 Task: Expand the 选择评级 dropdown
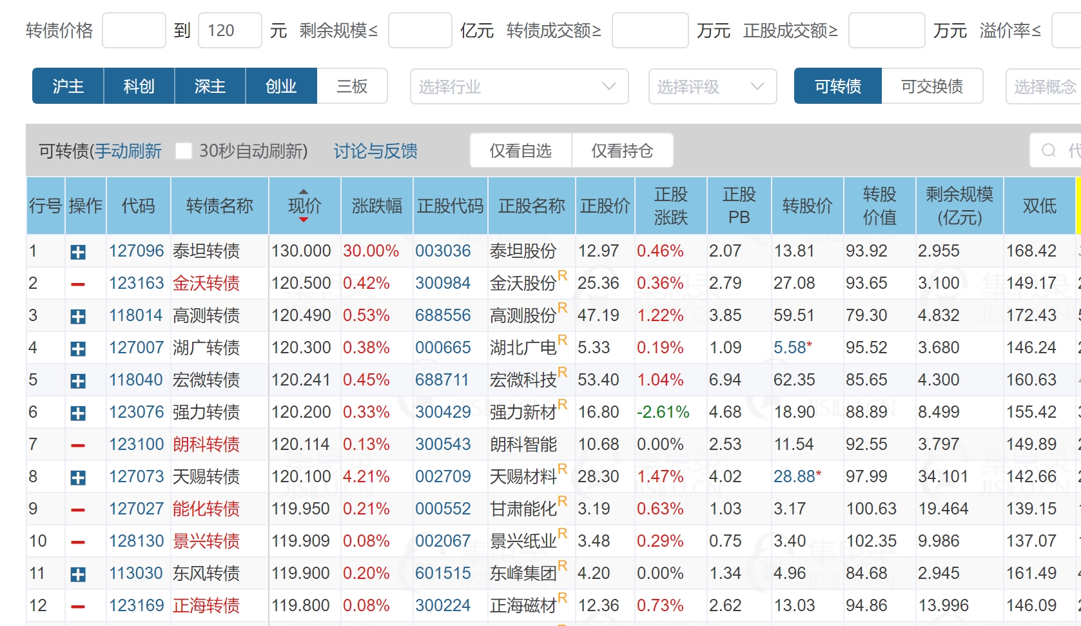pyautogui.click(x=712, y=86)
